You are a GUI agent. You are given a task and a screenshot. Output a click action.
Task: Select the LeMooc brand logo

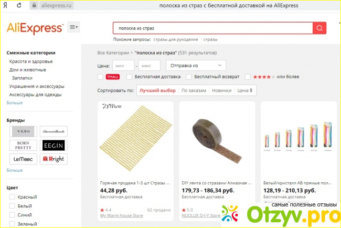pos(23,159)
